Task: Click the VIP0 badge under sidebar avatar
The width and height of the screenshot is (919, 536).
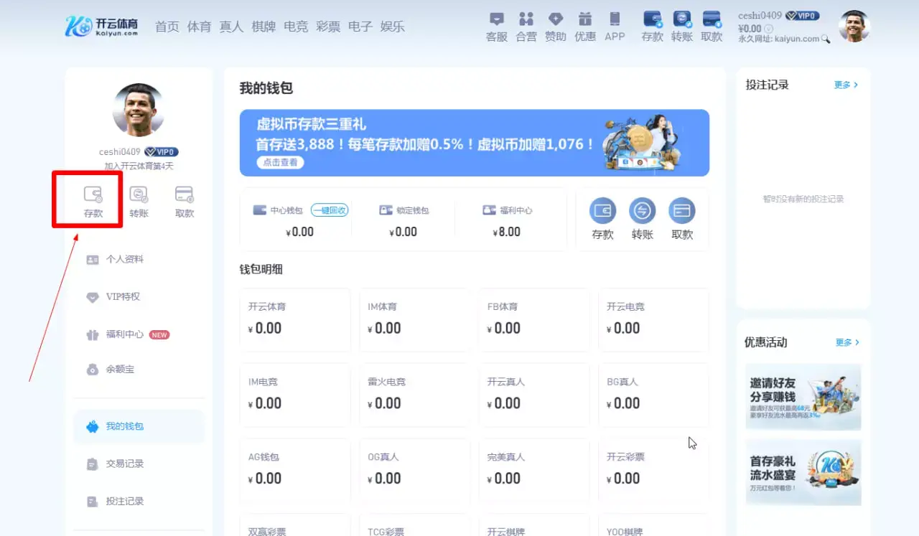Action: tap(162, 152)
